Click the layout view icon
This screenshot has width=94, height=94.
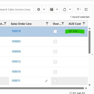tap(52, 9)
